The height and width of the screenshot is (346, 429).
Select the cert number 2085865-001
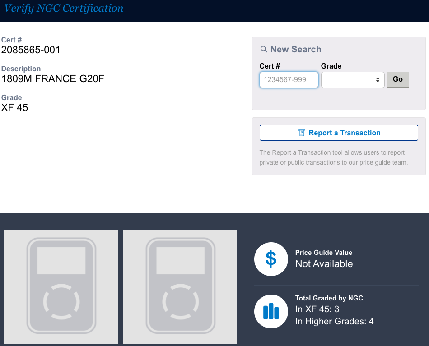(31, 50)
